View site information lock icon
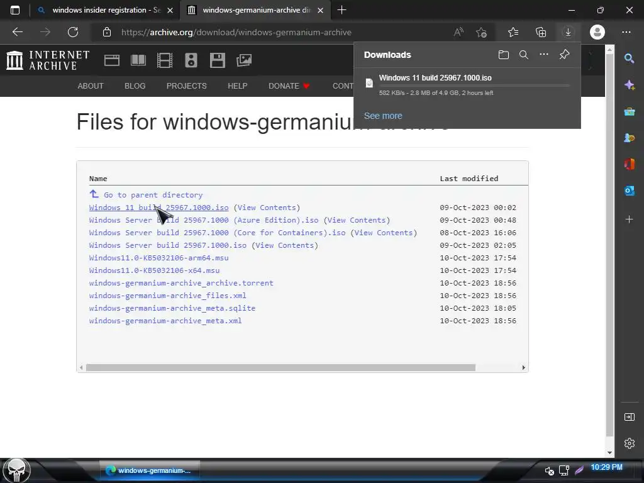Screen dimensions: 644x483 107,32
